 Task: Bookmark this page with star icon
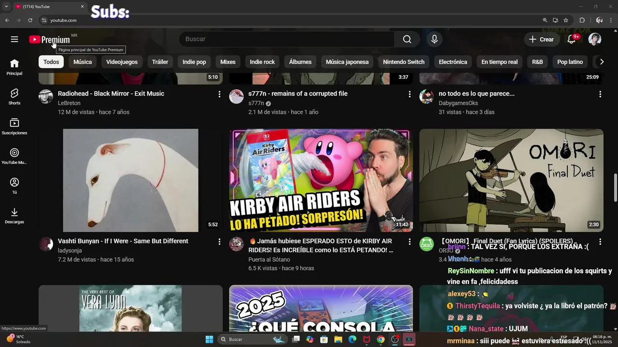click(x=566, y=20)
